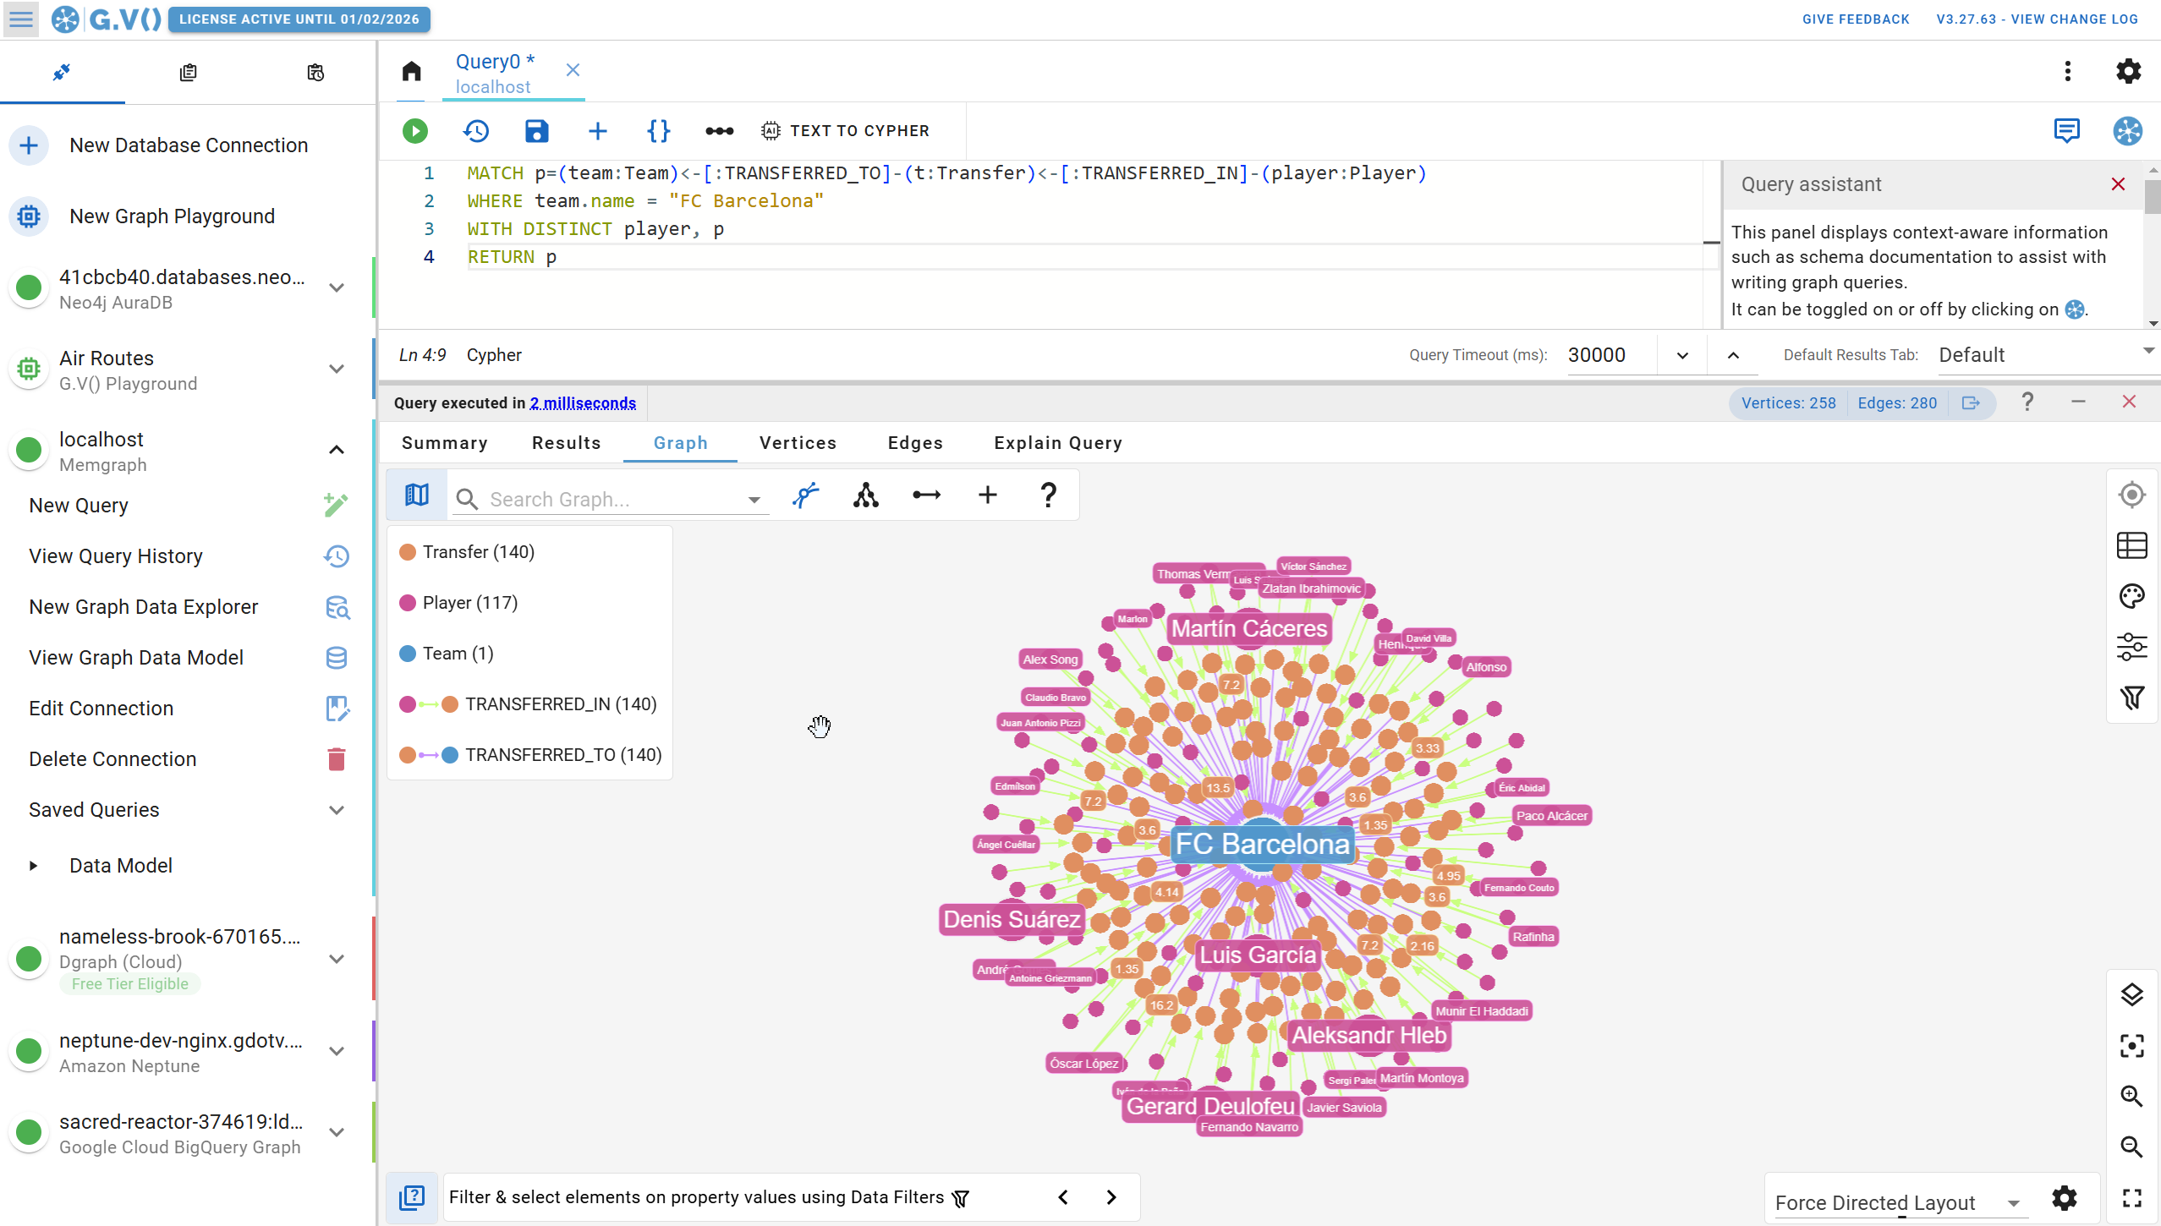Open the Vertices tab
The image size is (2161, 1226).
pyautogui.click(x=798, y=443)
